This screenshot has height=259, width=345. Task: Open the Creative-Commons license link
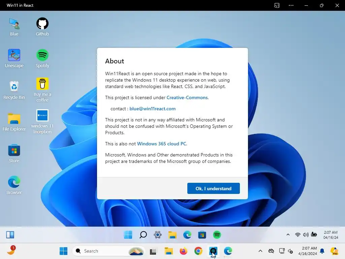pos(187,97)
